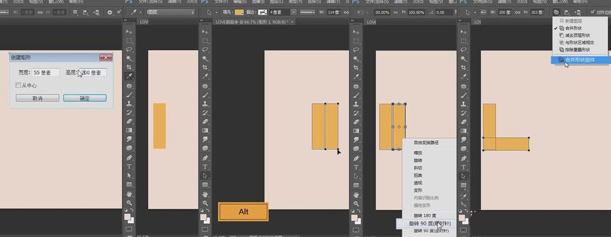
Task: Click the reference point locator before the 00.00% field
Action: (360, 12)
